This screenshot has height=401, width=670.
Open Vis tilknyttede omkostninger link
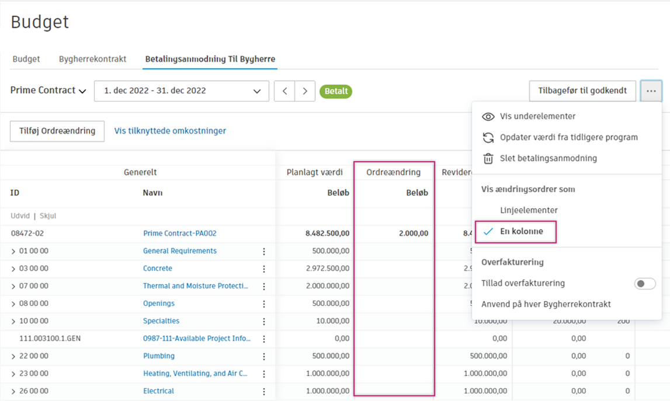click(170, 131)
